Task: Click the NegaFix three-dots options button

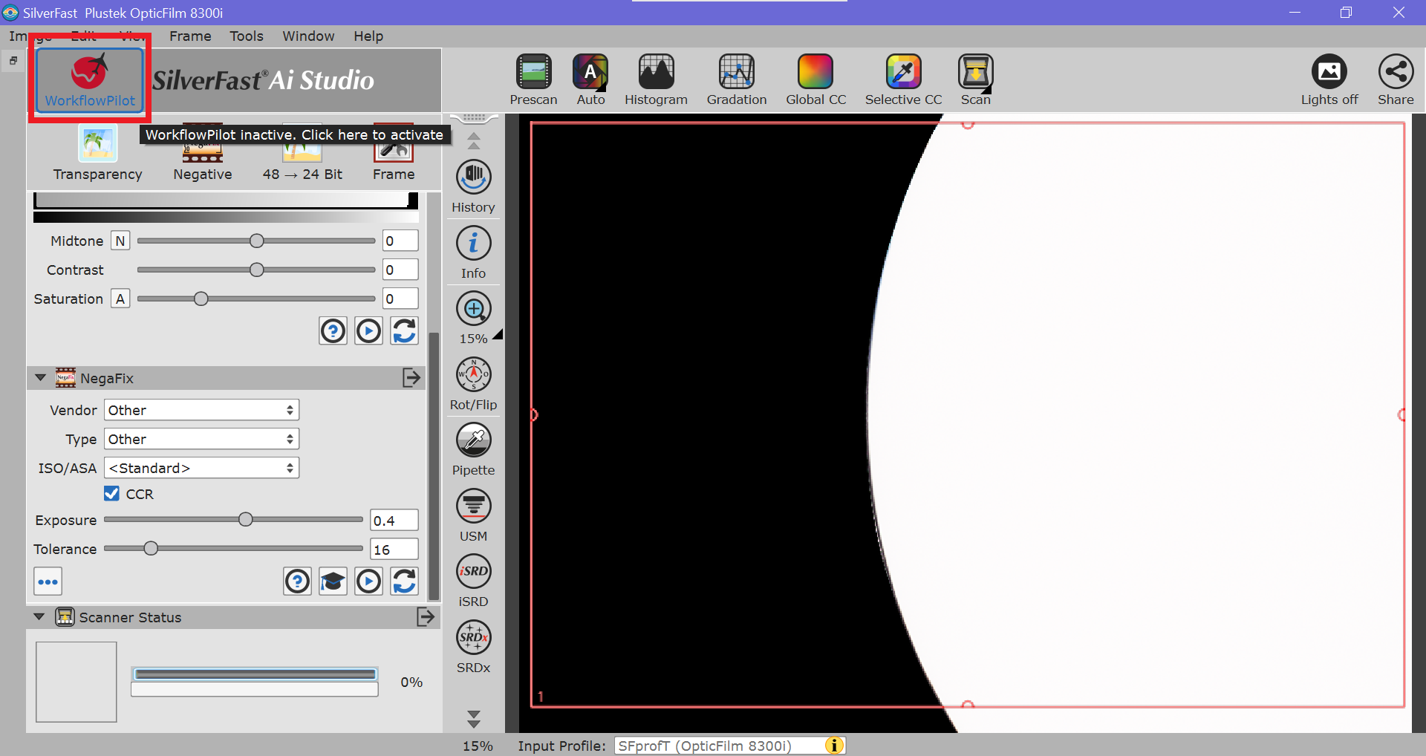Action: pyautogui.click(x=48, y=581)
